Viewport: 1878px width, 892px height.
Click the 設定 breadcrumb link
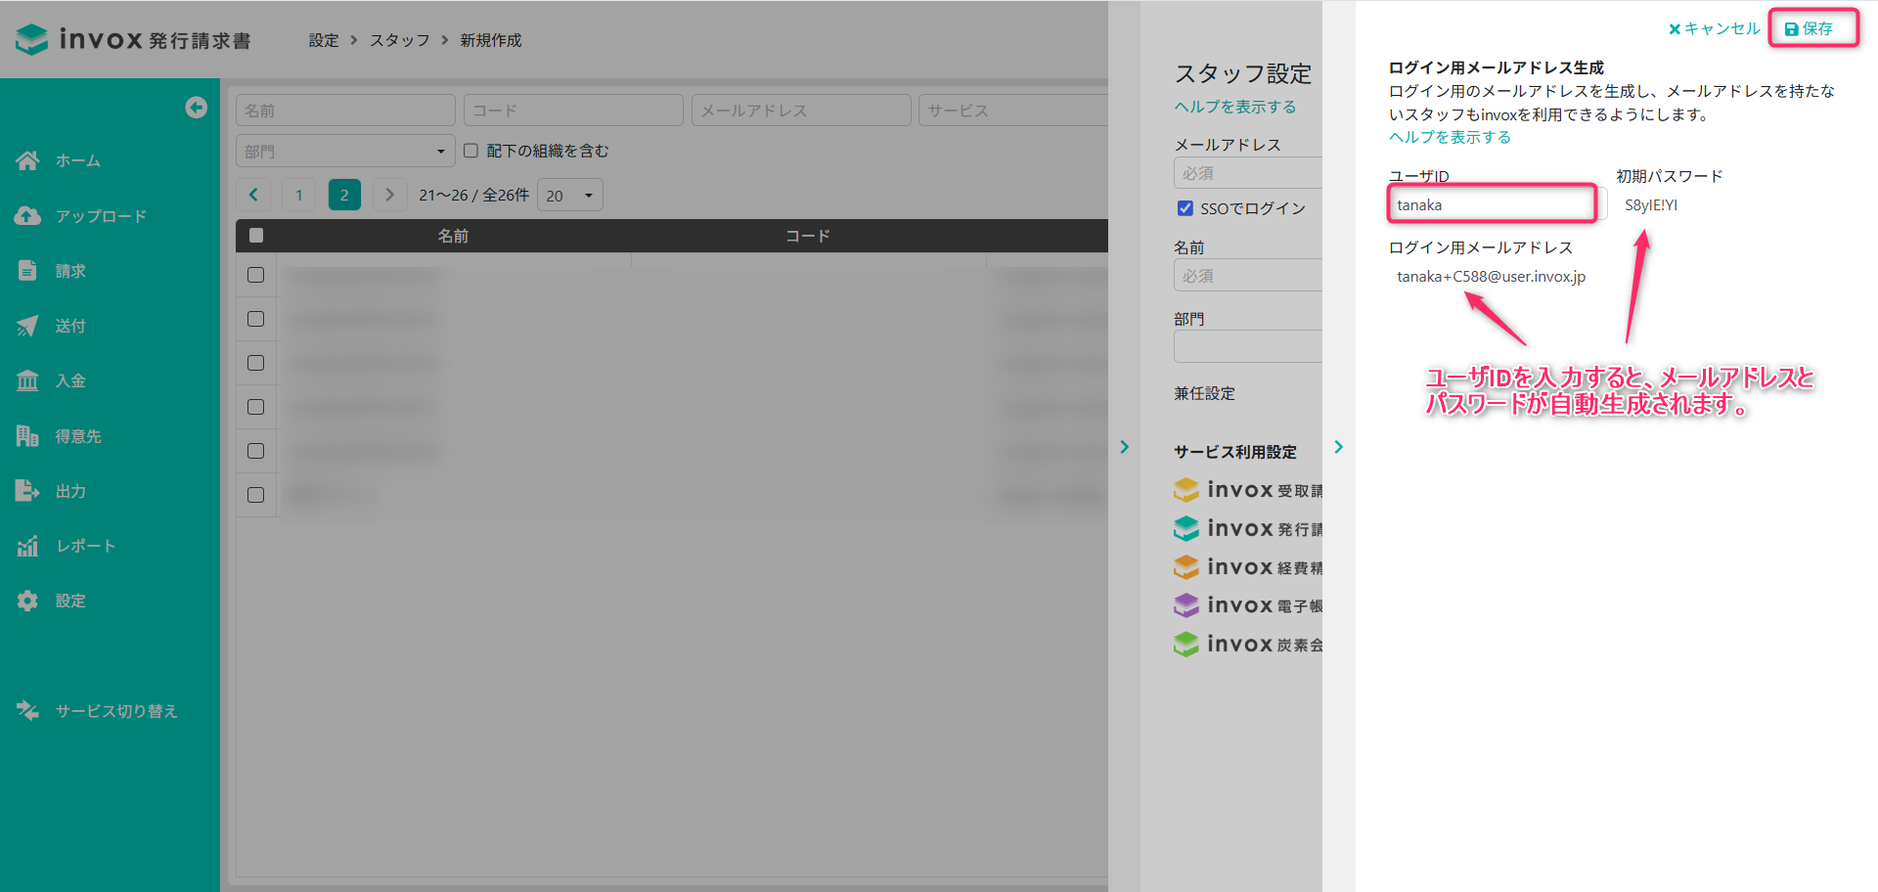(x=324, y=40)
